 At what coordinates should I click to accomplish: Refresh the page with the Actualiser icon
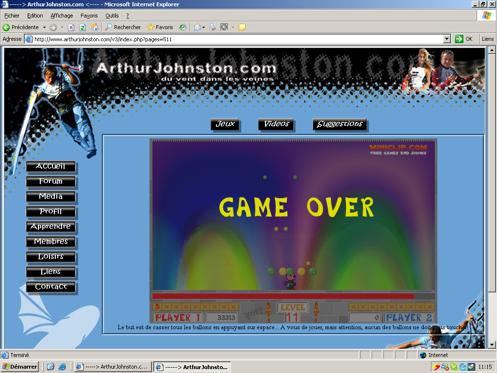(83, 27)
